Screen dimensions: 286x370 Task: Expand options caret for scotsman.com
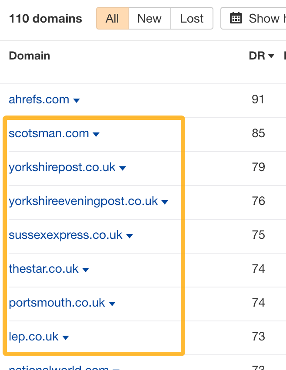coord(96,134)
